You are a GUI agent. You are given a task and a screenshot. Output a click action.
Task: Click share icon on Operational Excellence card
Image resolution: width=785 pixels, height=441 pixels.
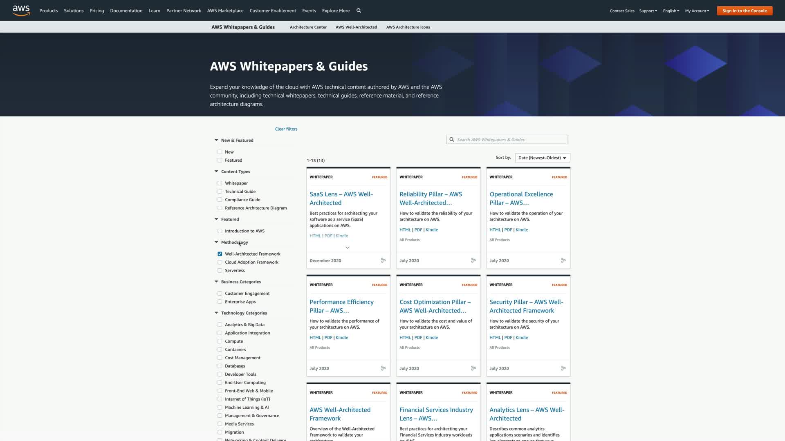pos(563,261)
